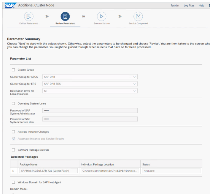Image resolution: width=213 pixels, height=194 pixels.
Task: Check the Cluster Group checkbox
Action: click(13, 70)
